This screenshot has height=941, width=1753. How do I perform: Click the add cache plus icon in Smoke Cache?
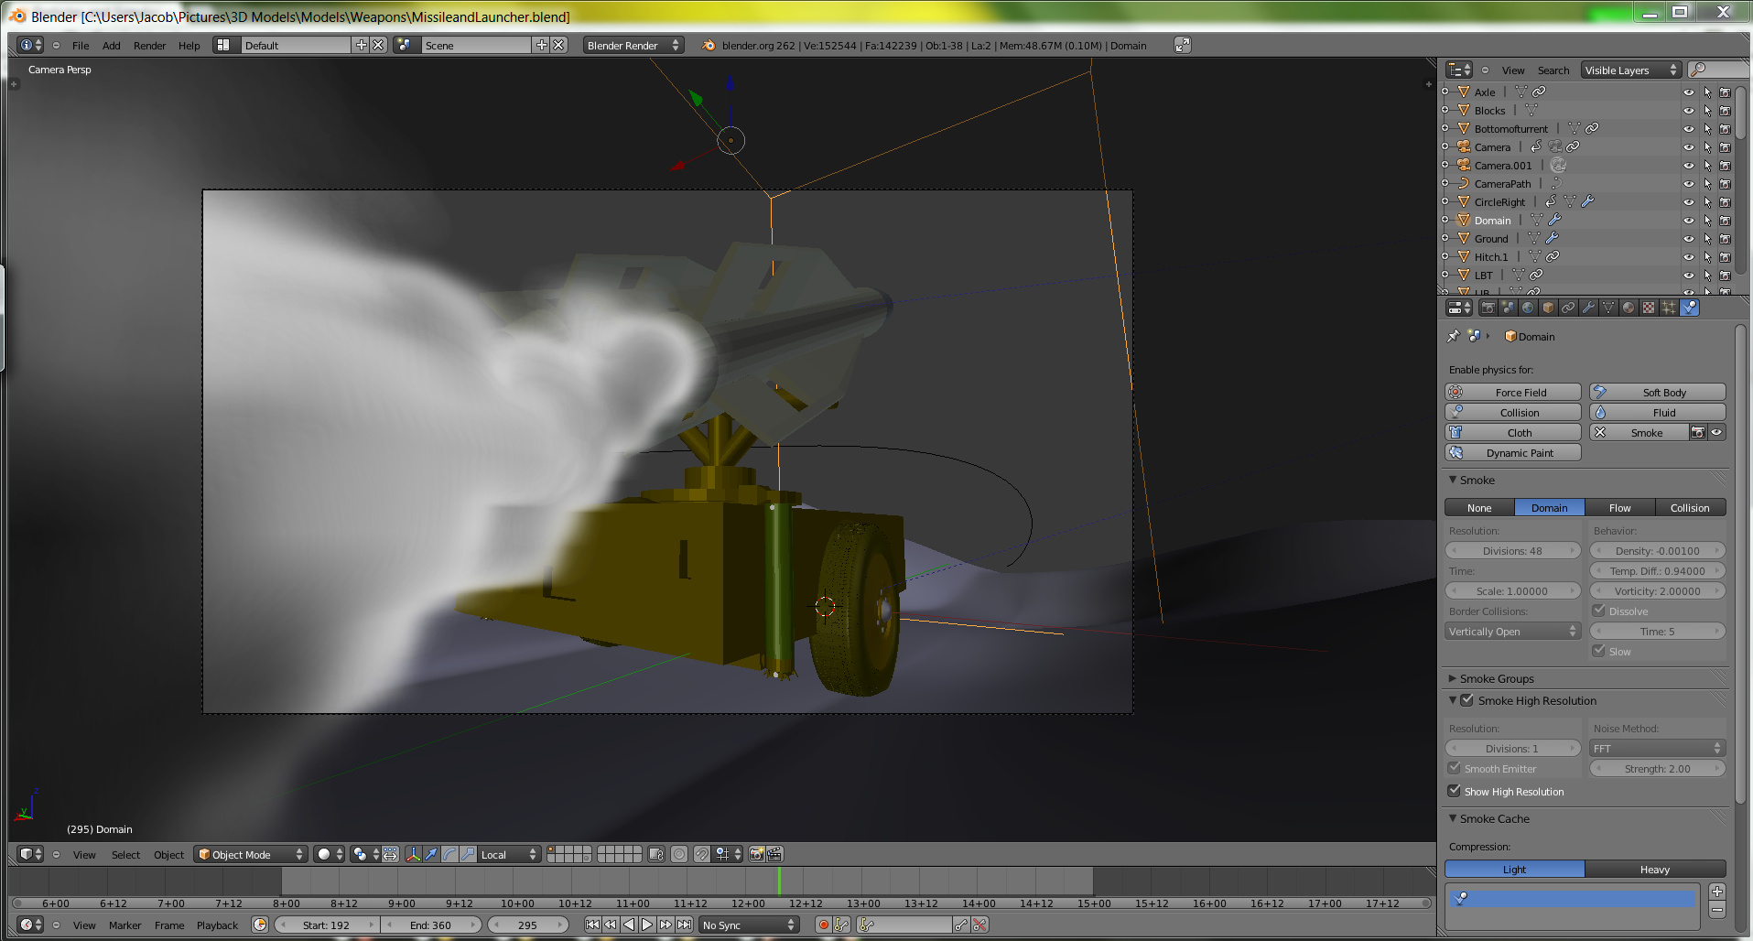coord(1717,892)
